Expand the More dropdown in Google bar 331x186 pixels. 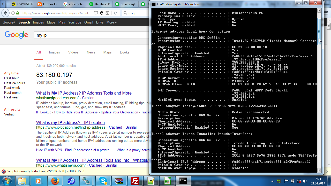point(111,22)
